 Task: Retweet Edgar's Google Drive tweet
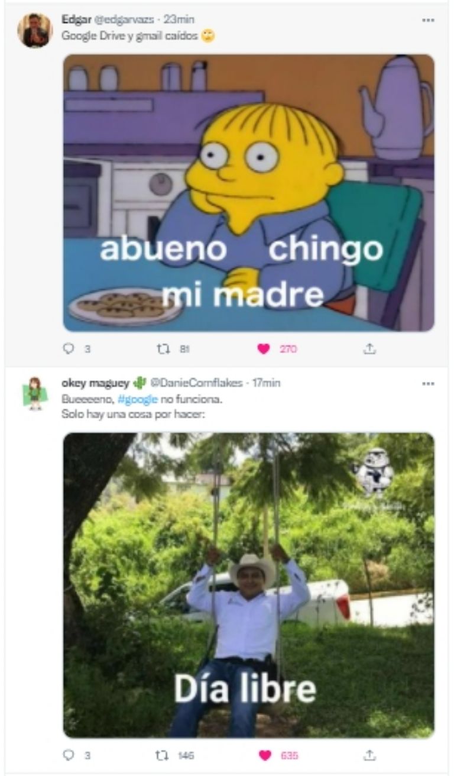click(163, 349)
